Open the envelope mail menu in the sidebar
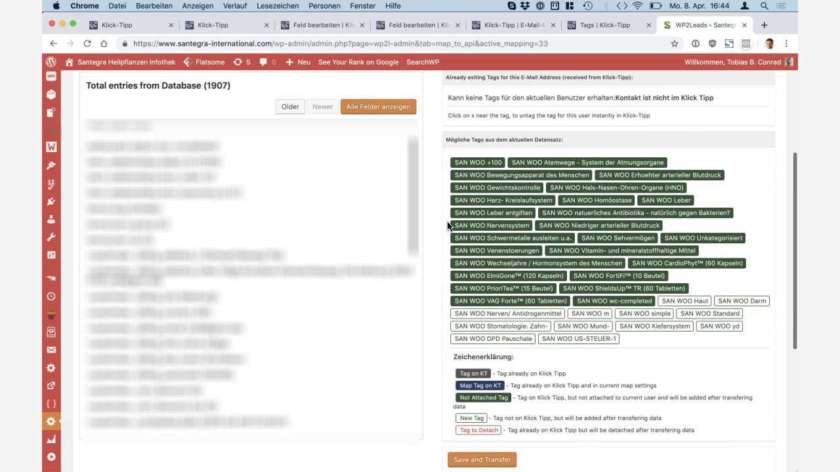The width and height of the screenshot is (840, 472). click(51, 350)
